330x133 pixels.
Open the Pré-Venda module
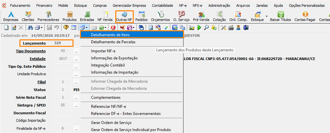point(201,17)
